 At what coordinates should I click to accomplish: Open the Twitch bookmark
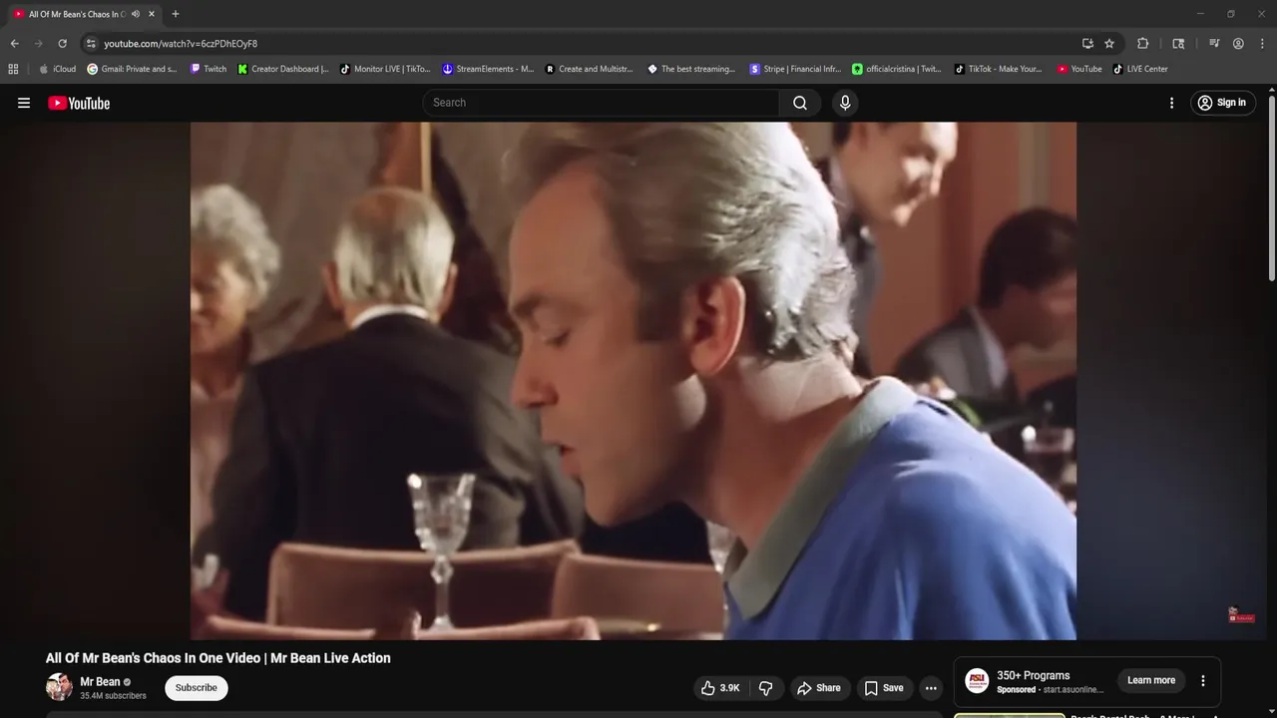209,69
